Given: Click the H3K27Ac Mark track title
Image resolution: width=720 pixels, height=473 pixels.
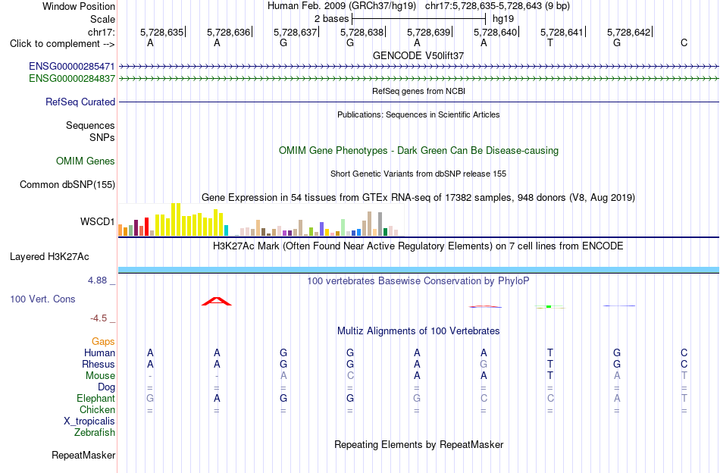Looking at the screenshot, I should (418, 246).
